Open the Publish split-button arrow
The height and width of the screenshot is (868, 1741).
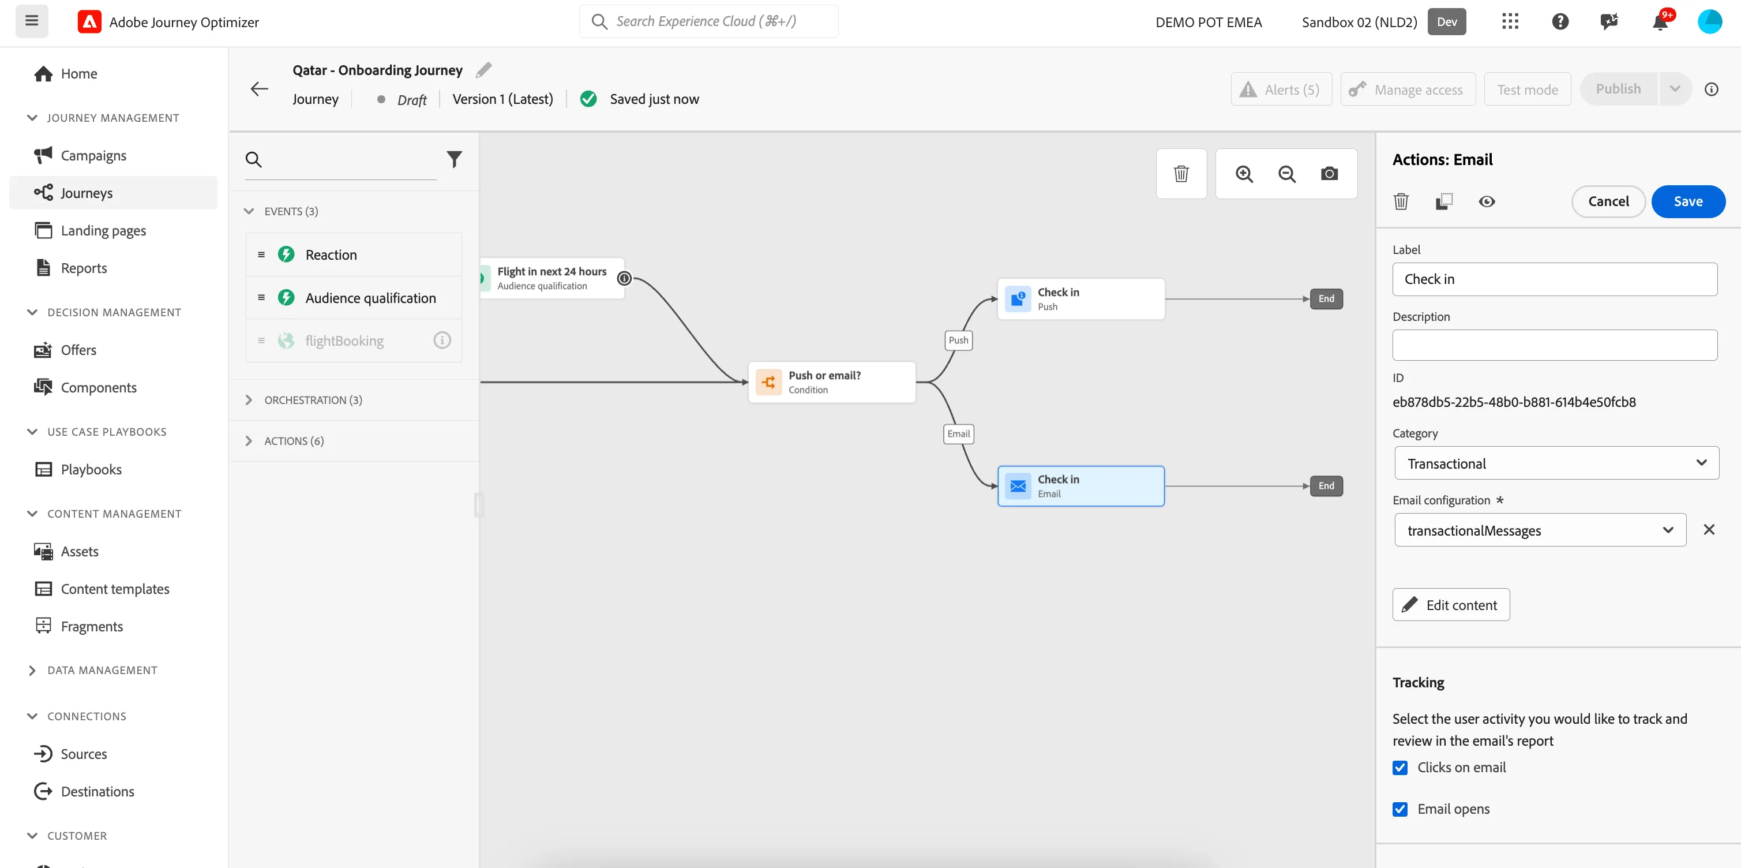pyautogui.click(x=1675, y=89)
